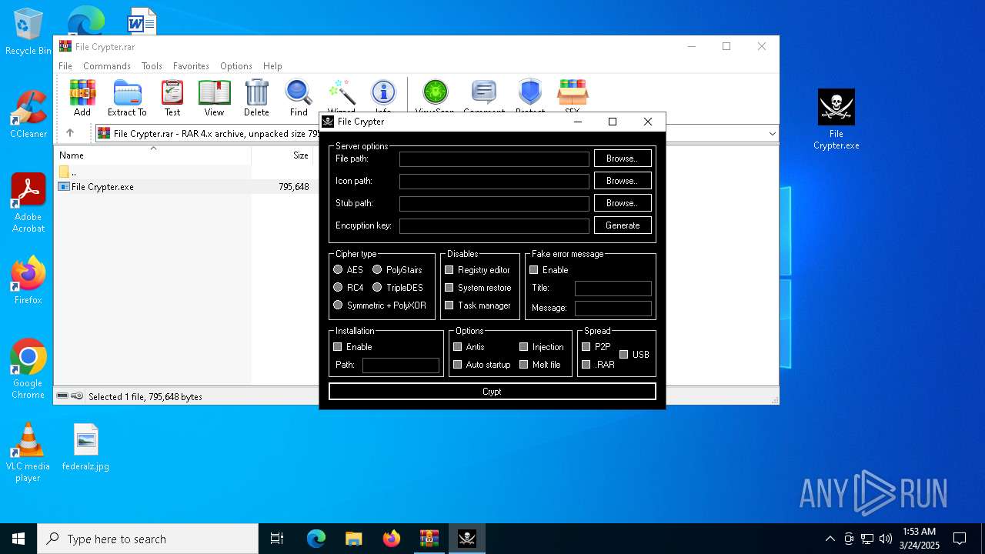Browse for Icon path

pos(623,181)
